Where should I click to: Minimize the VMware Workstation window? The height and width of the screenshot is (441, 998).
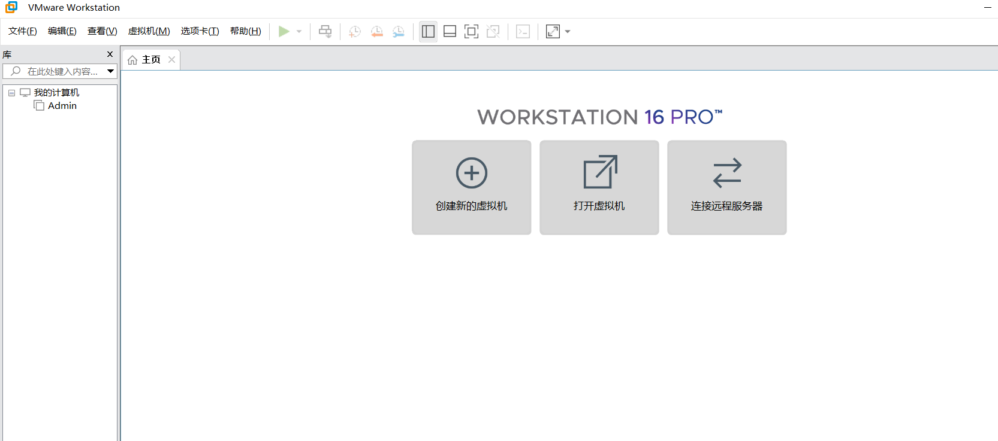(x=988, y=8)
